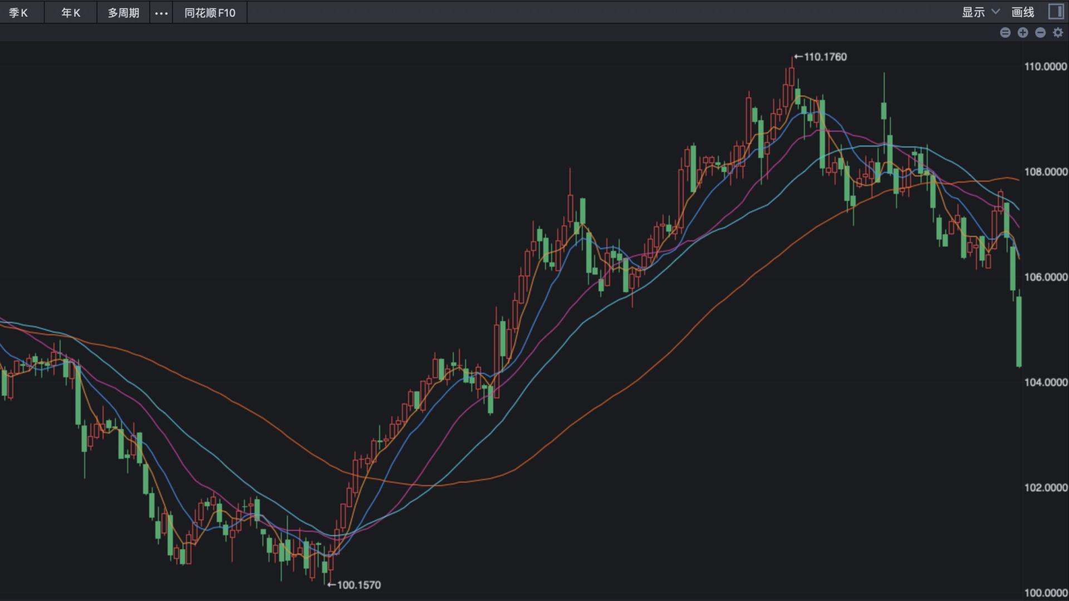
Task: Switch to the 季K quarterly chart tab
Action: (18, 12)
